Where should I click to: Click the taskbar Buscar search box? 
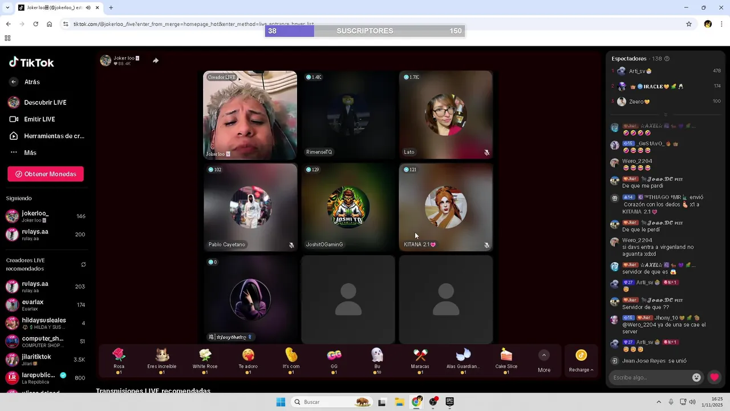pos(331,402)
